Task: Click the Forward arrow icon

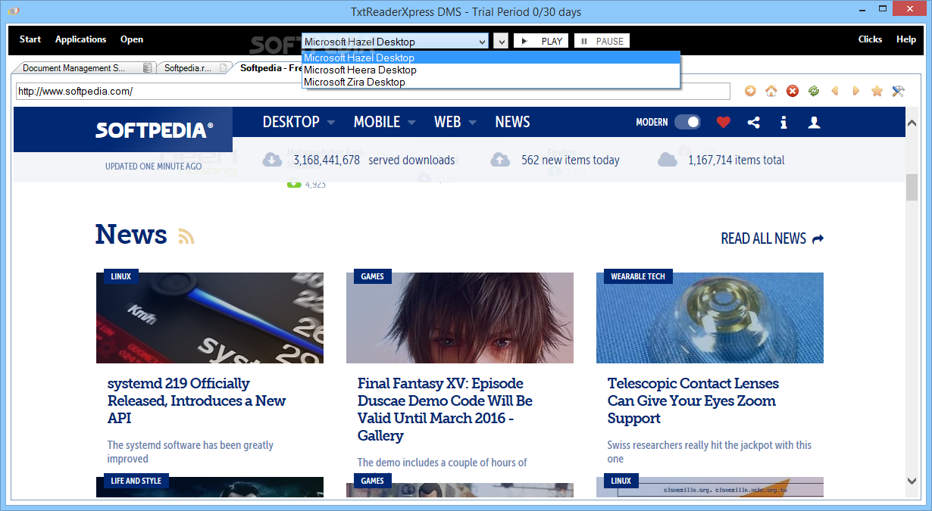Action: click(x=856, y=91)
